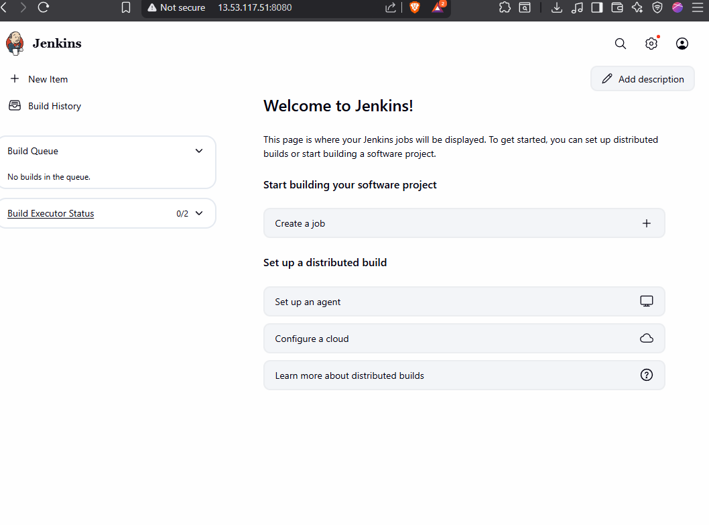Click the 'Build Queue' title
709x525 pixels.
click(33, 151)
